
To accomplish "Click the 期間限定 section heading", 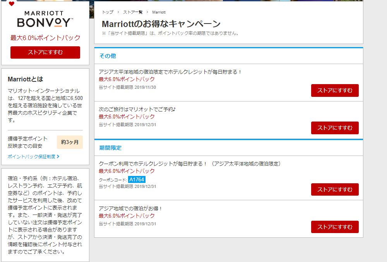I will coord(110,148).
